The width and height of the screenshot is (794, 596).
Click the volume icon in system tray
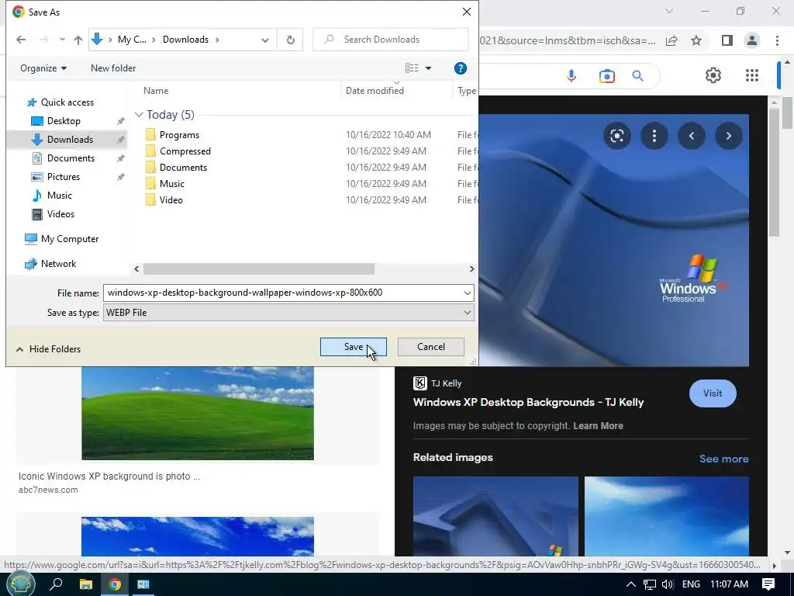click(668, 584)
